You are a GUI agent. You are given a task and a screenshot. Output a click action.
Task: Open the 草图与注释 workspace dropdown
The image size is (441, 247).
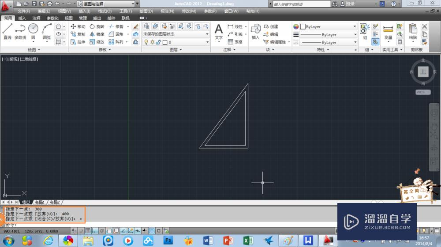click(x=105, y=4)
